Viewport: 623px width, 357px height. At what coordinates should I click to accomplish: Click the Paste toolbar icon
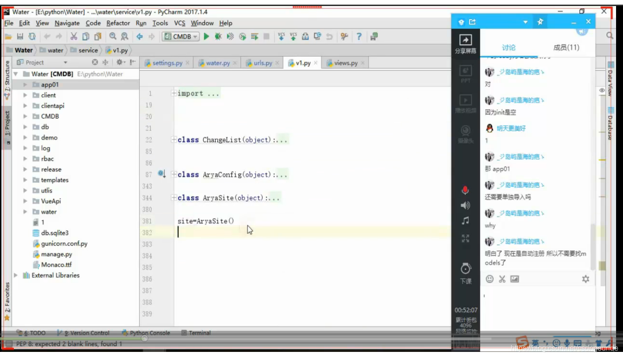[98, 37]
